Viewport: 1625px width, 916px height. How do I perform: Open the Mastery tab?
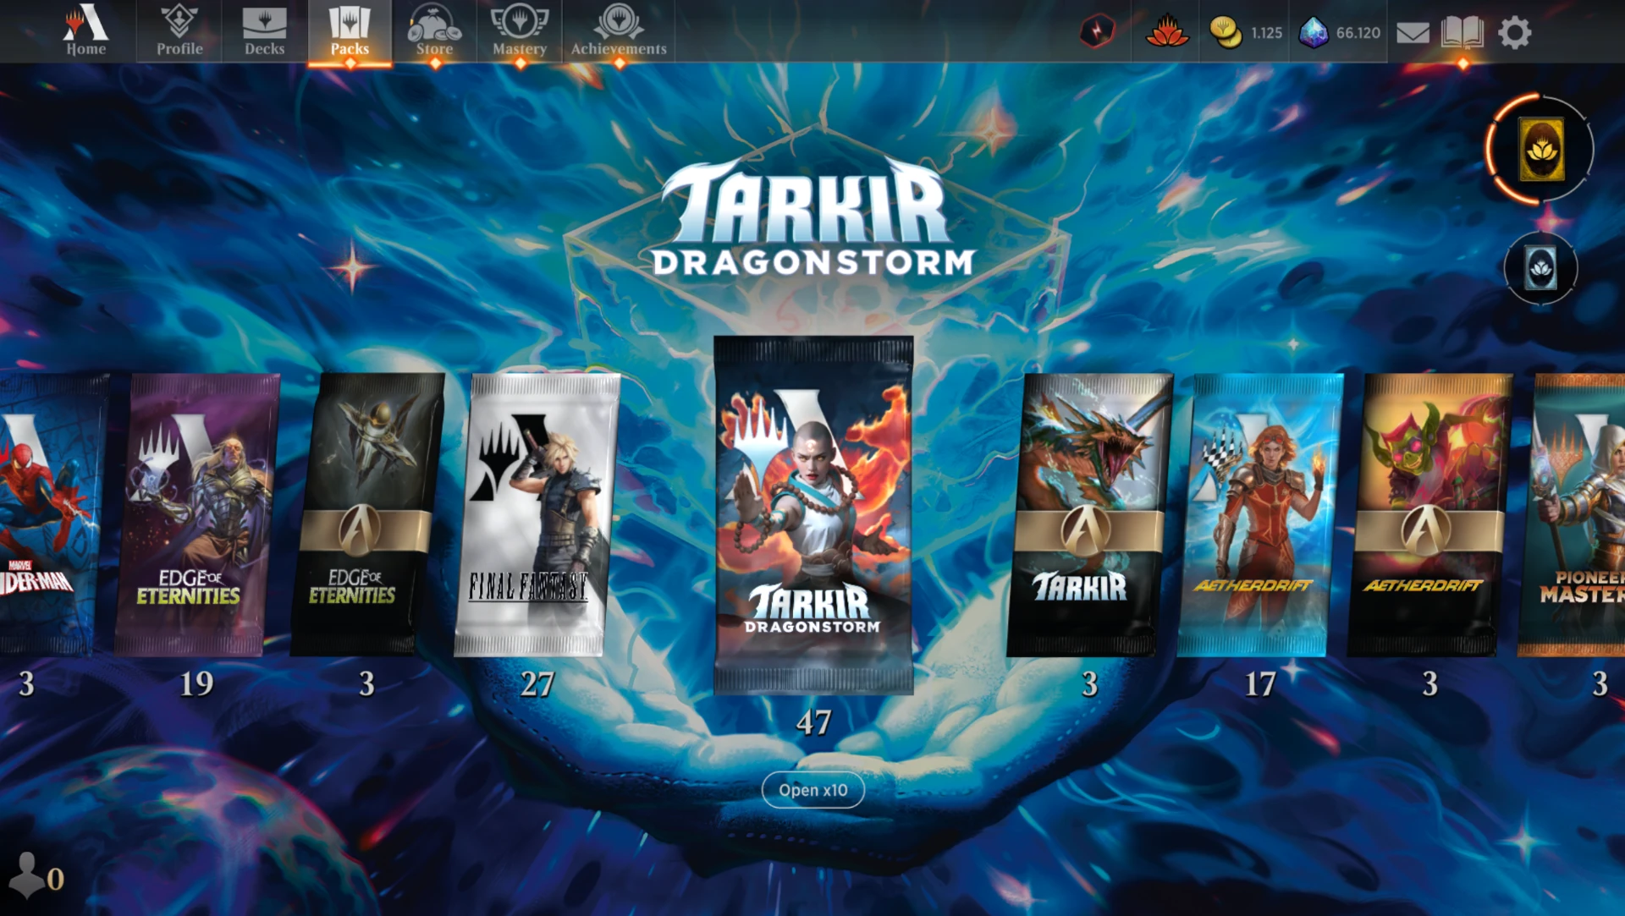(520, 31)
